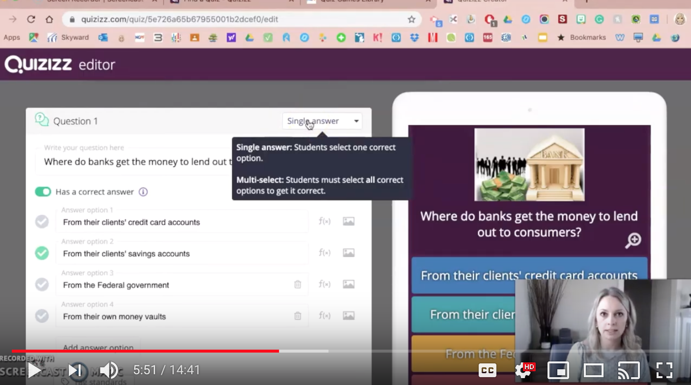Open formula editor for answer option 4
Image resolution: width=691 pixels, height=385 pixels.
tap(324, 316)
